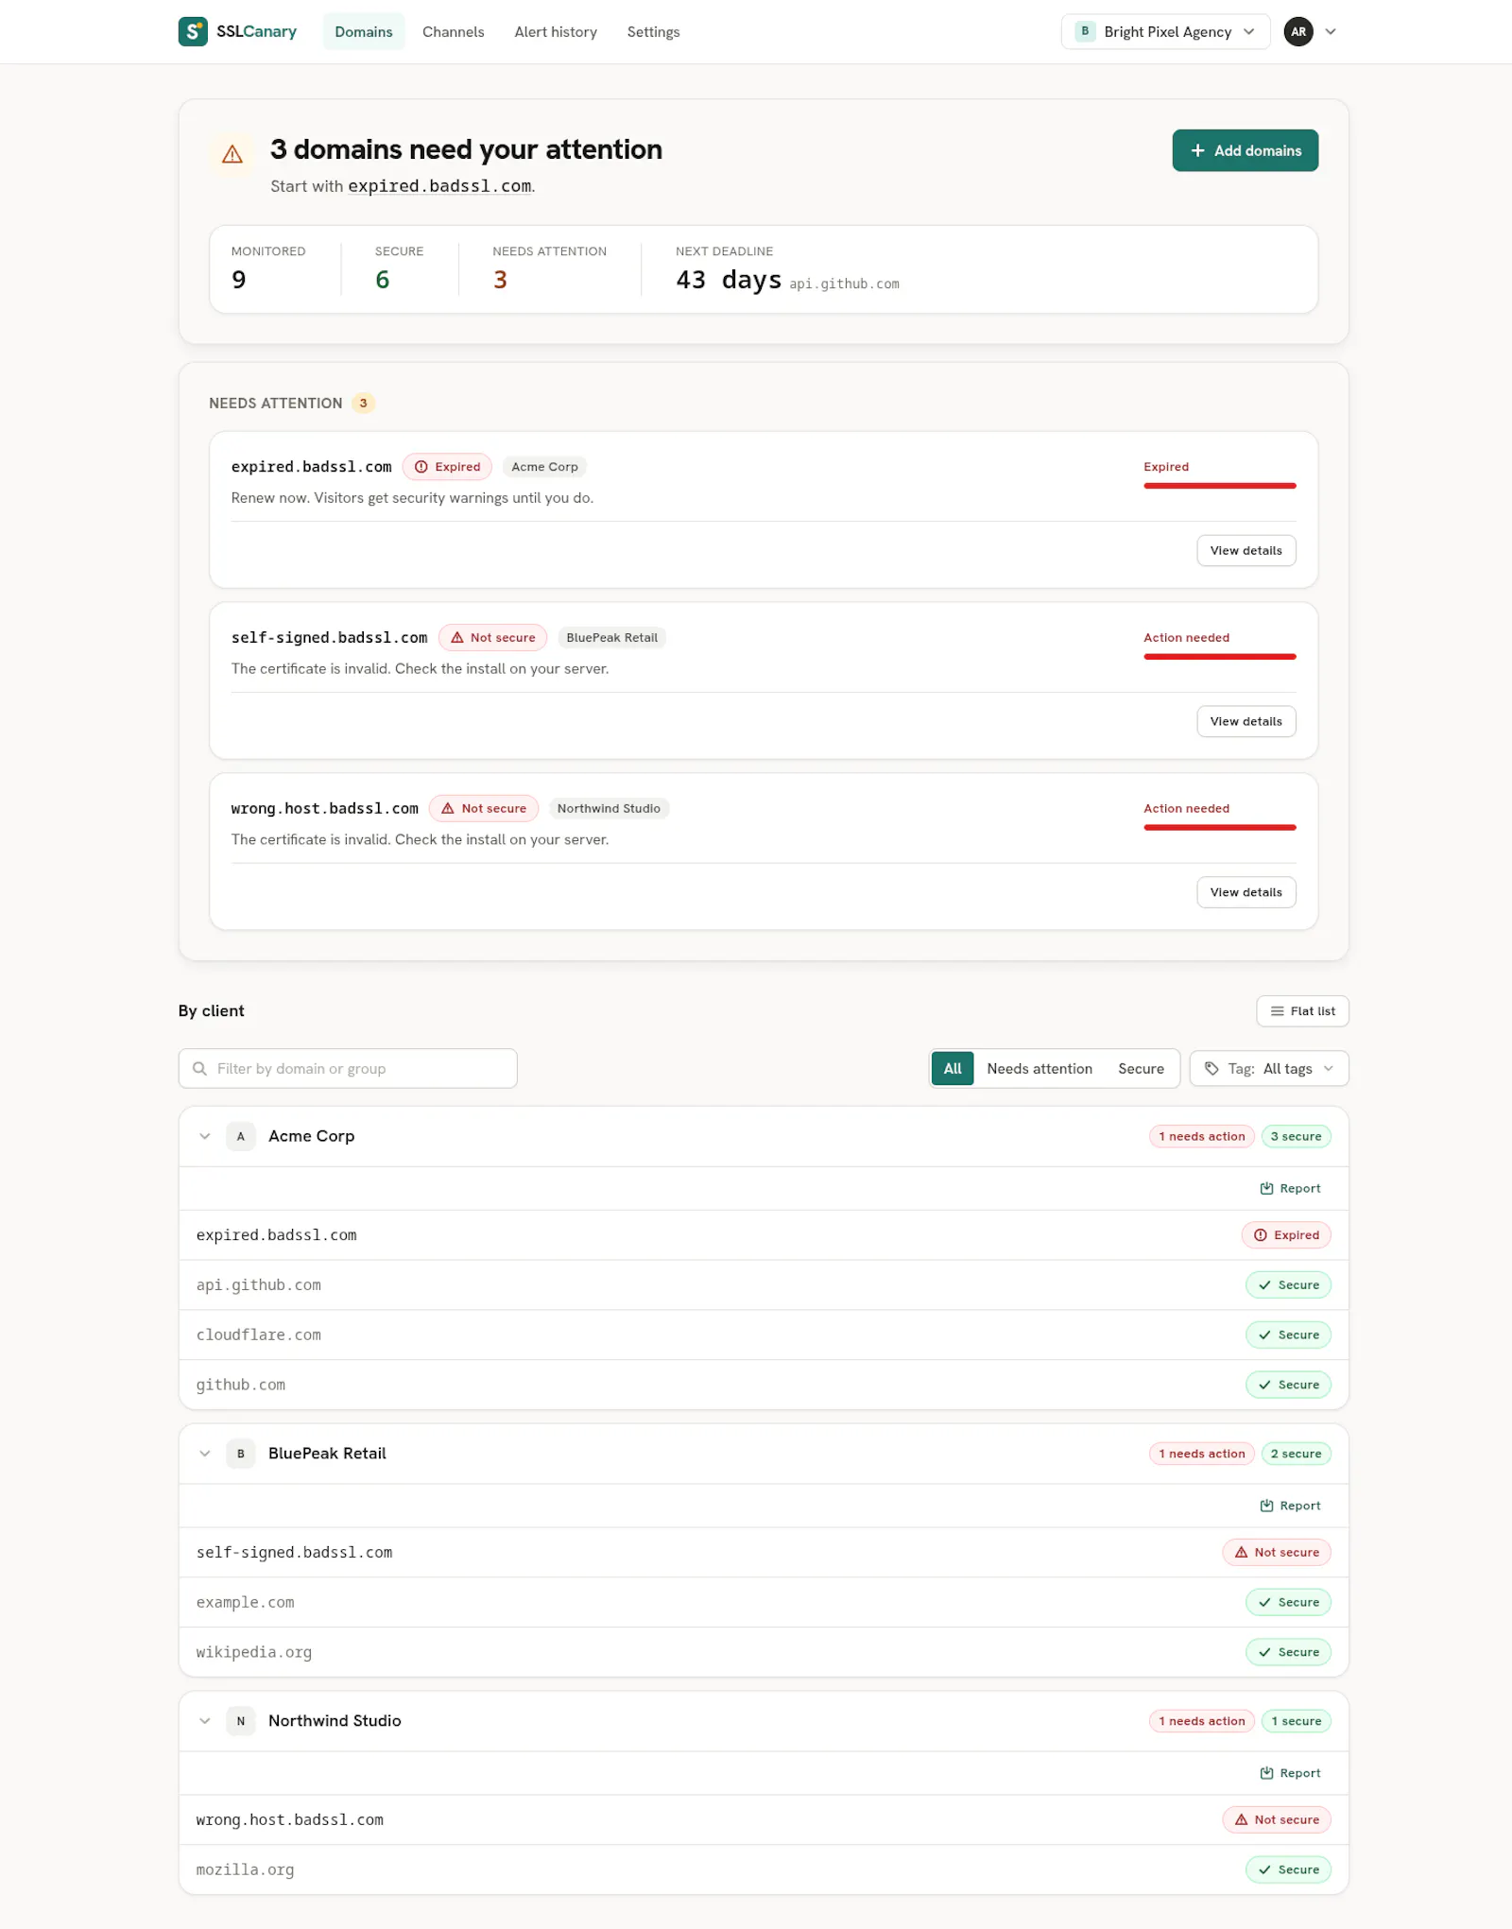Click the Secure badge for example.com

click(1288, 1603)
